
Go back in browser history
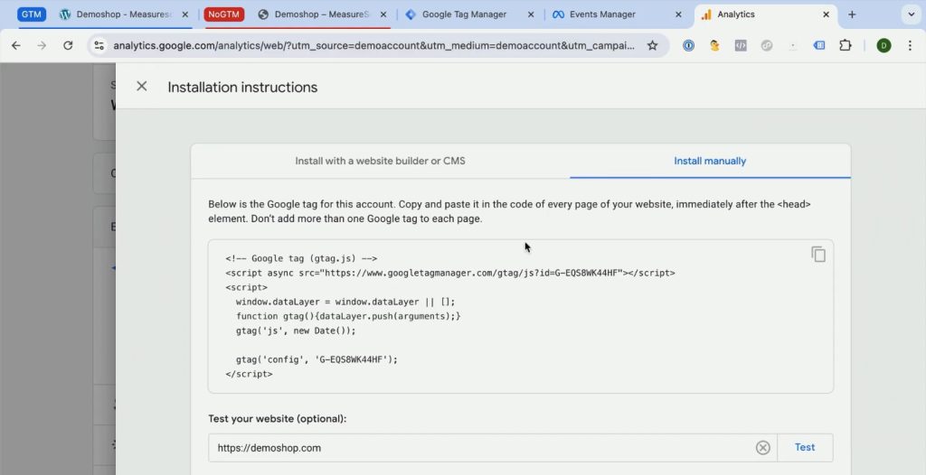[x=16, y=45]
